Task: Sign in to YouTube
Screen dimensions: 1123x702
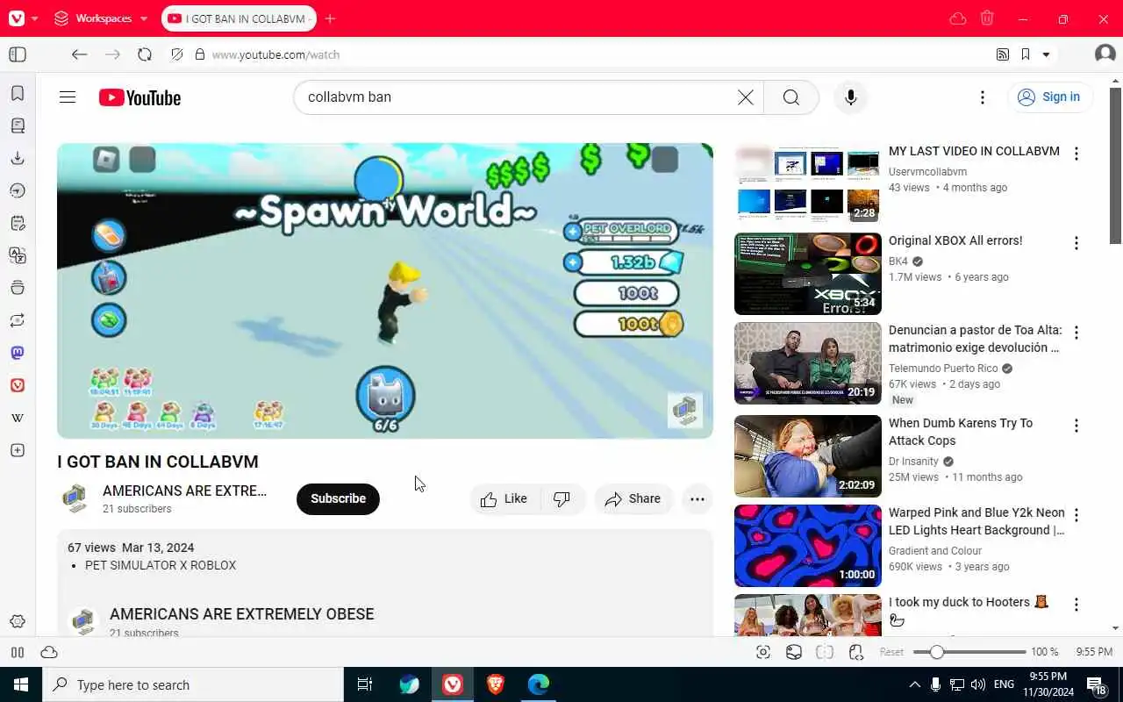Action: (x=1049, y=97)
